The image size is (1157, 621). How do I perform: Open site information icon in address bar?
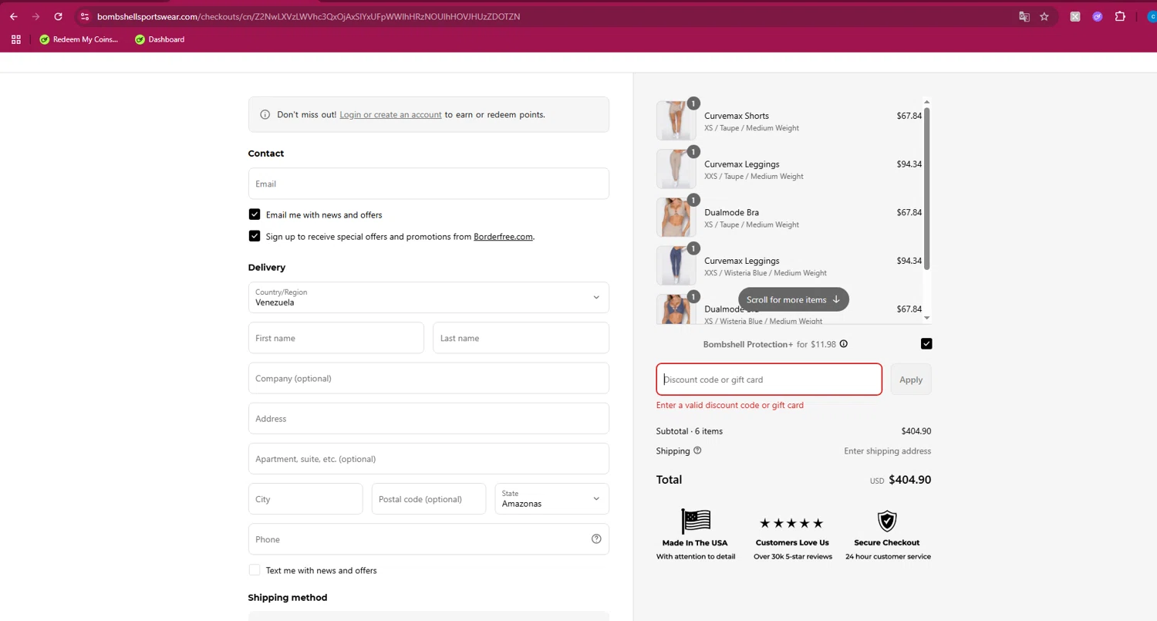point(84,16)
